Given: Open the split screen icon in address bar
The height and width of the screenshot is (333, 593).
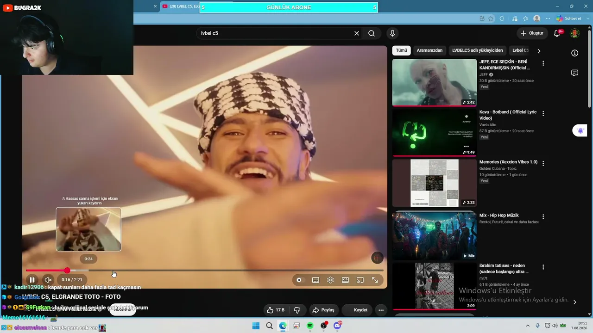Looking at the screenshot, I should pyautogui.click(x=482, y=18).
